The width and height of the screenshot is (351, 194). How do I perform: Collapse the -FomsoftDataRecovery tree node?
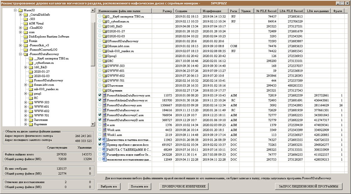click(x=20, y=54)
